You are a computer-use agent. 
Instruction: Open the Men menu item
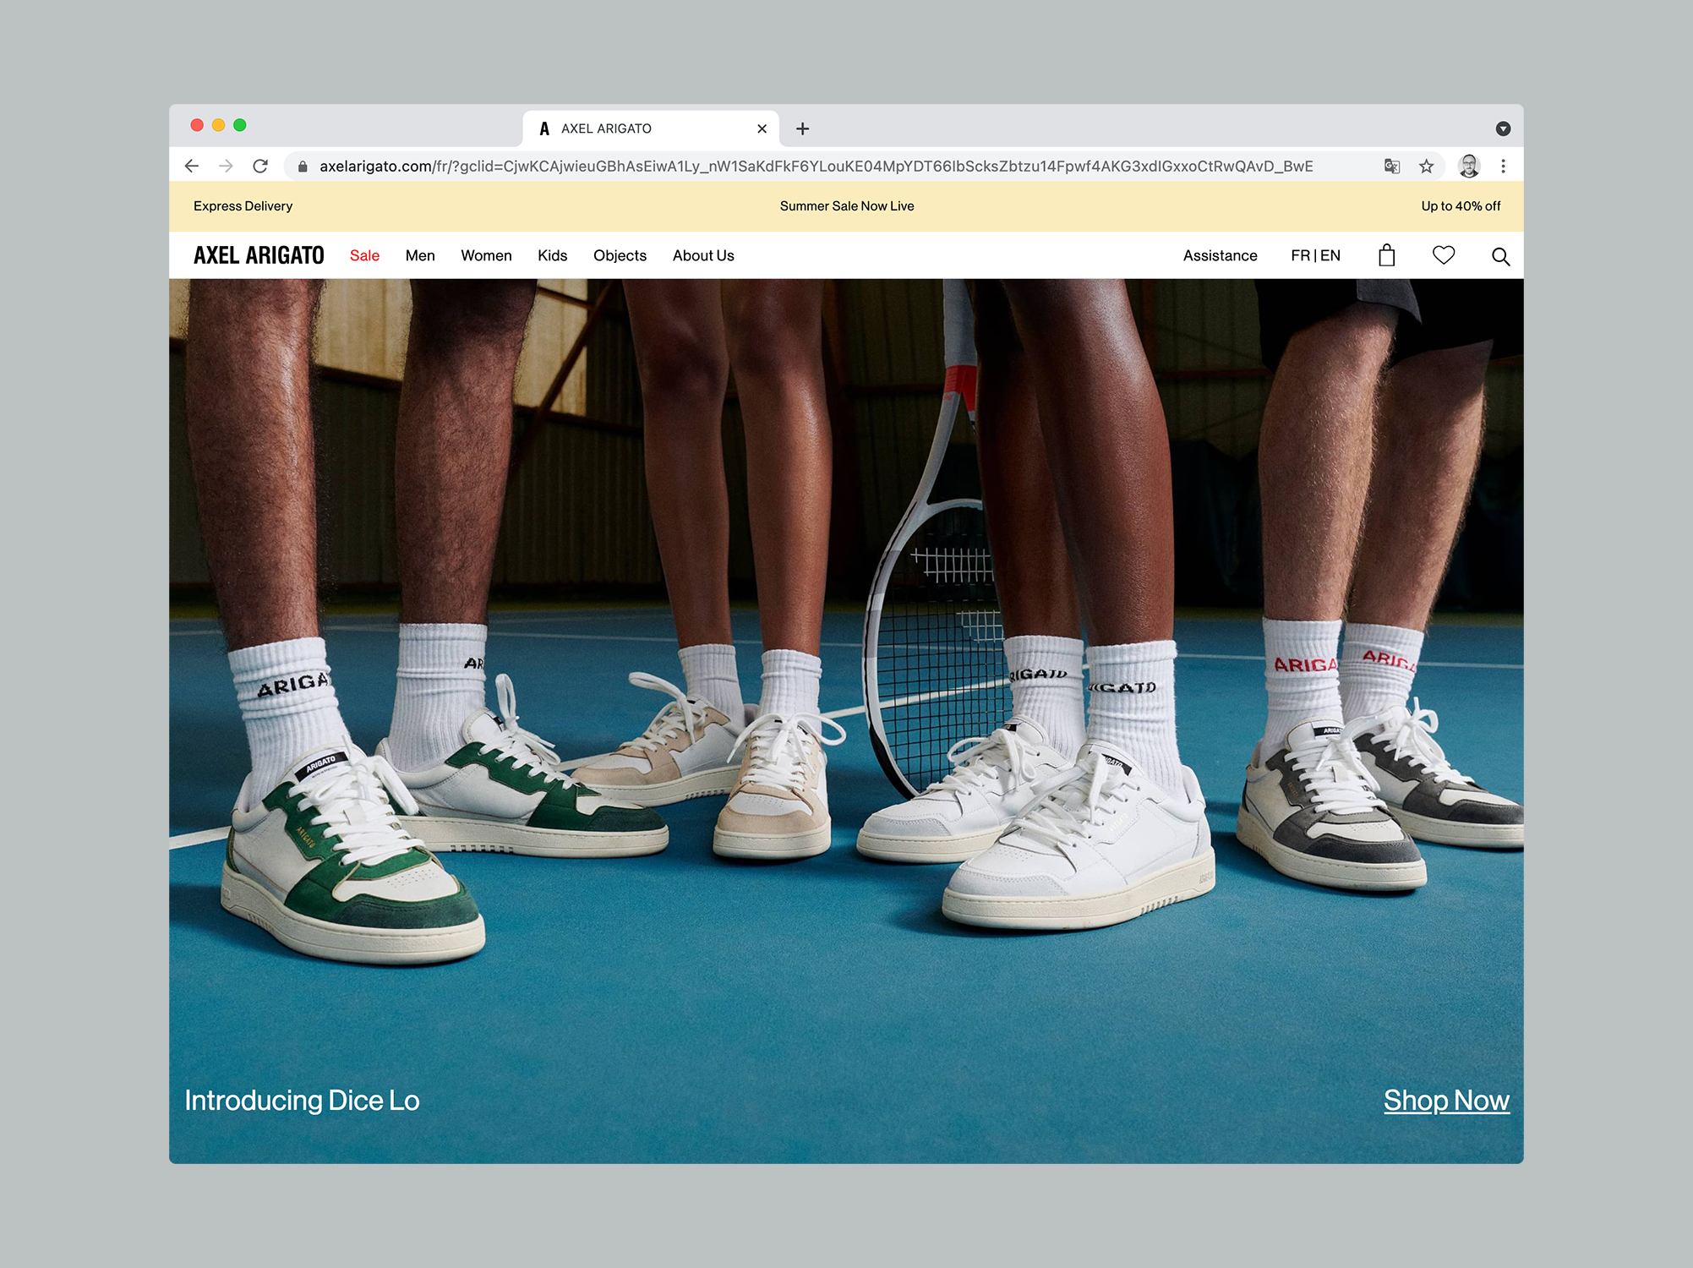pyautogui.click(x=420, y=255)
